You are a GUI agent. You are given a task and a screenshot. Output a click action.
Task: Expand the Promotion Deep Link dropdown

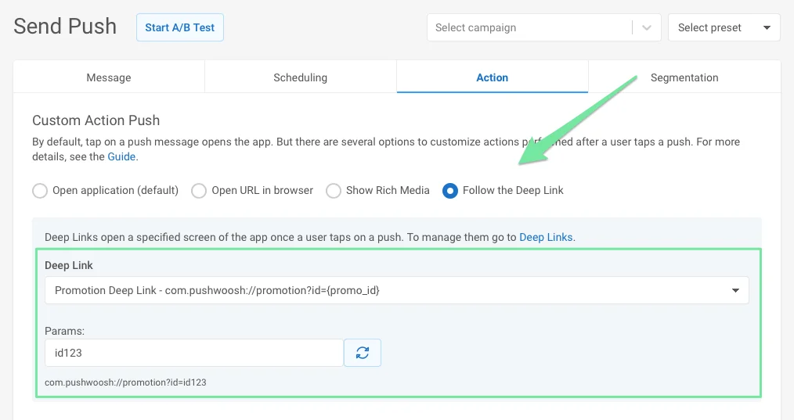pyautogui.click(x=396, y=290)
